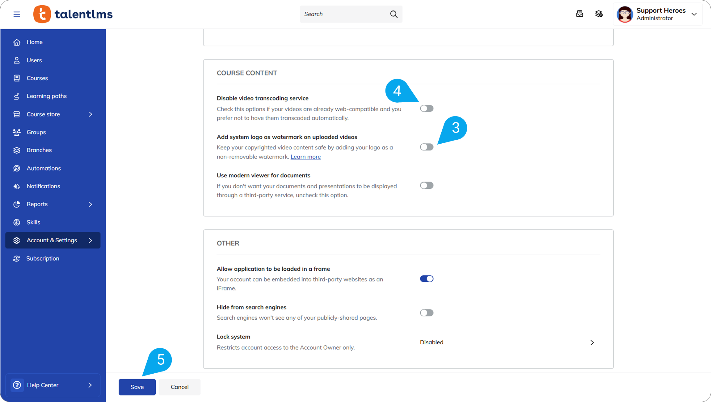Open the Lock system Disabled option chevron
This screenshot has width=711, height=402.
(x=592, y=343)
